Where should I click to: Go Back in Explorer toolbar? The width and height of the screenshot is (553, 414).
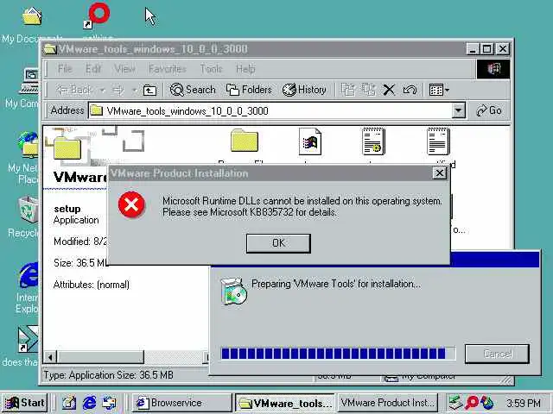pos(75,90)
